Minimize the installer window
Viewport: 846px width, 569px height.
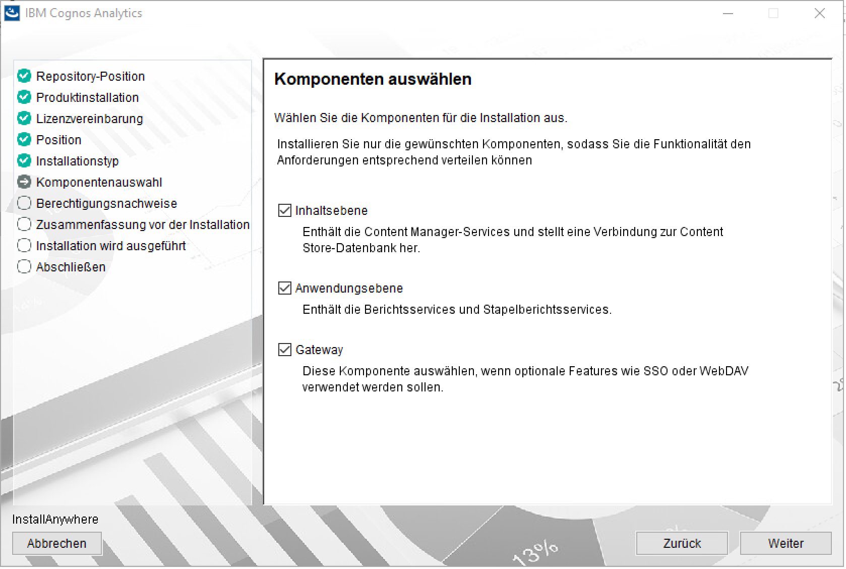pyautogui.click(x=728, y=14)
